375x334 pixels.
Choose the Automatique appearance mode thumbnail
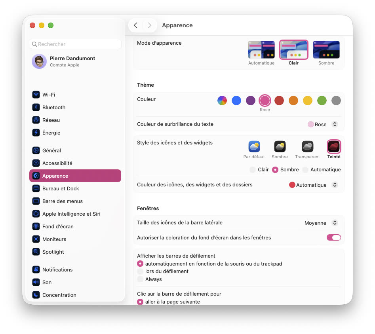point(261,50)
